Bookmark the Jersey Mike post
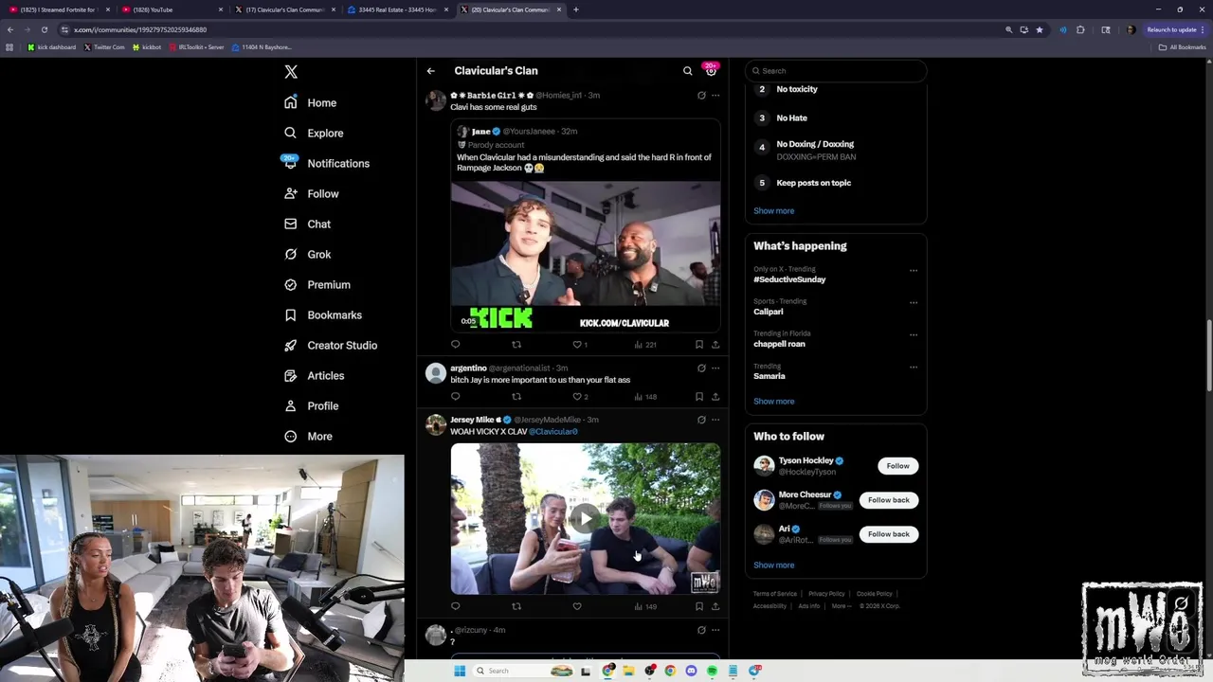Viewport: 1213px width, 682px height. point(699,606)
